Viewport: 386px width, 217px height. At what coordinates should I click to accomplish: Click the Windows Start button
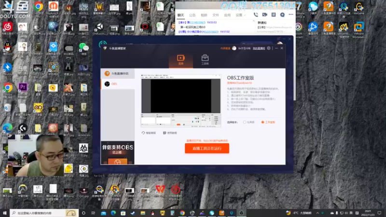(x=5, y=213)
